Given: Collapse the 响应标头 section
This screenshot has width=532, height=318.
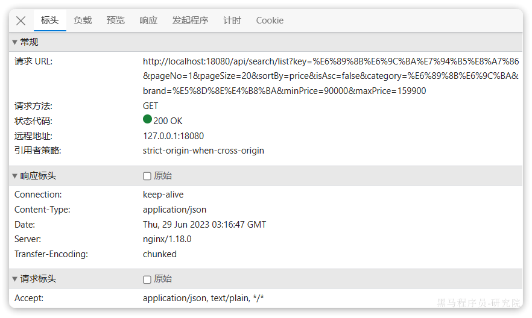Looking at the screenshot, I should (x=34, y=176).
